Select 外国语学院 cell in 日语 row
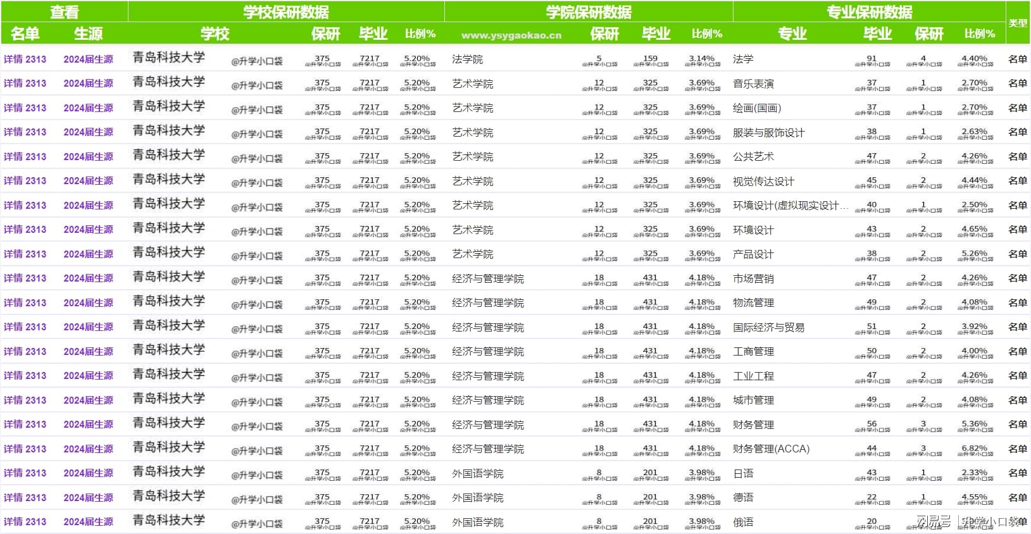The height and width of the screenshot is (534, 1031). tap(477, 473)
